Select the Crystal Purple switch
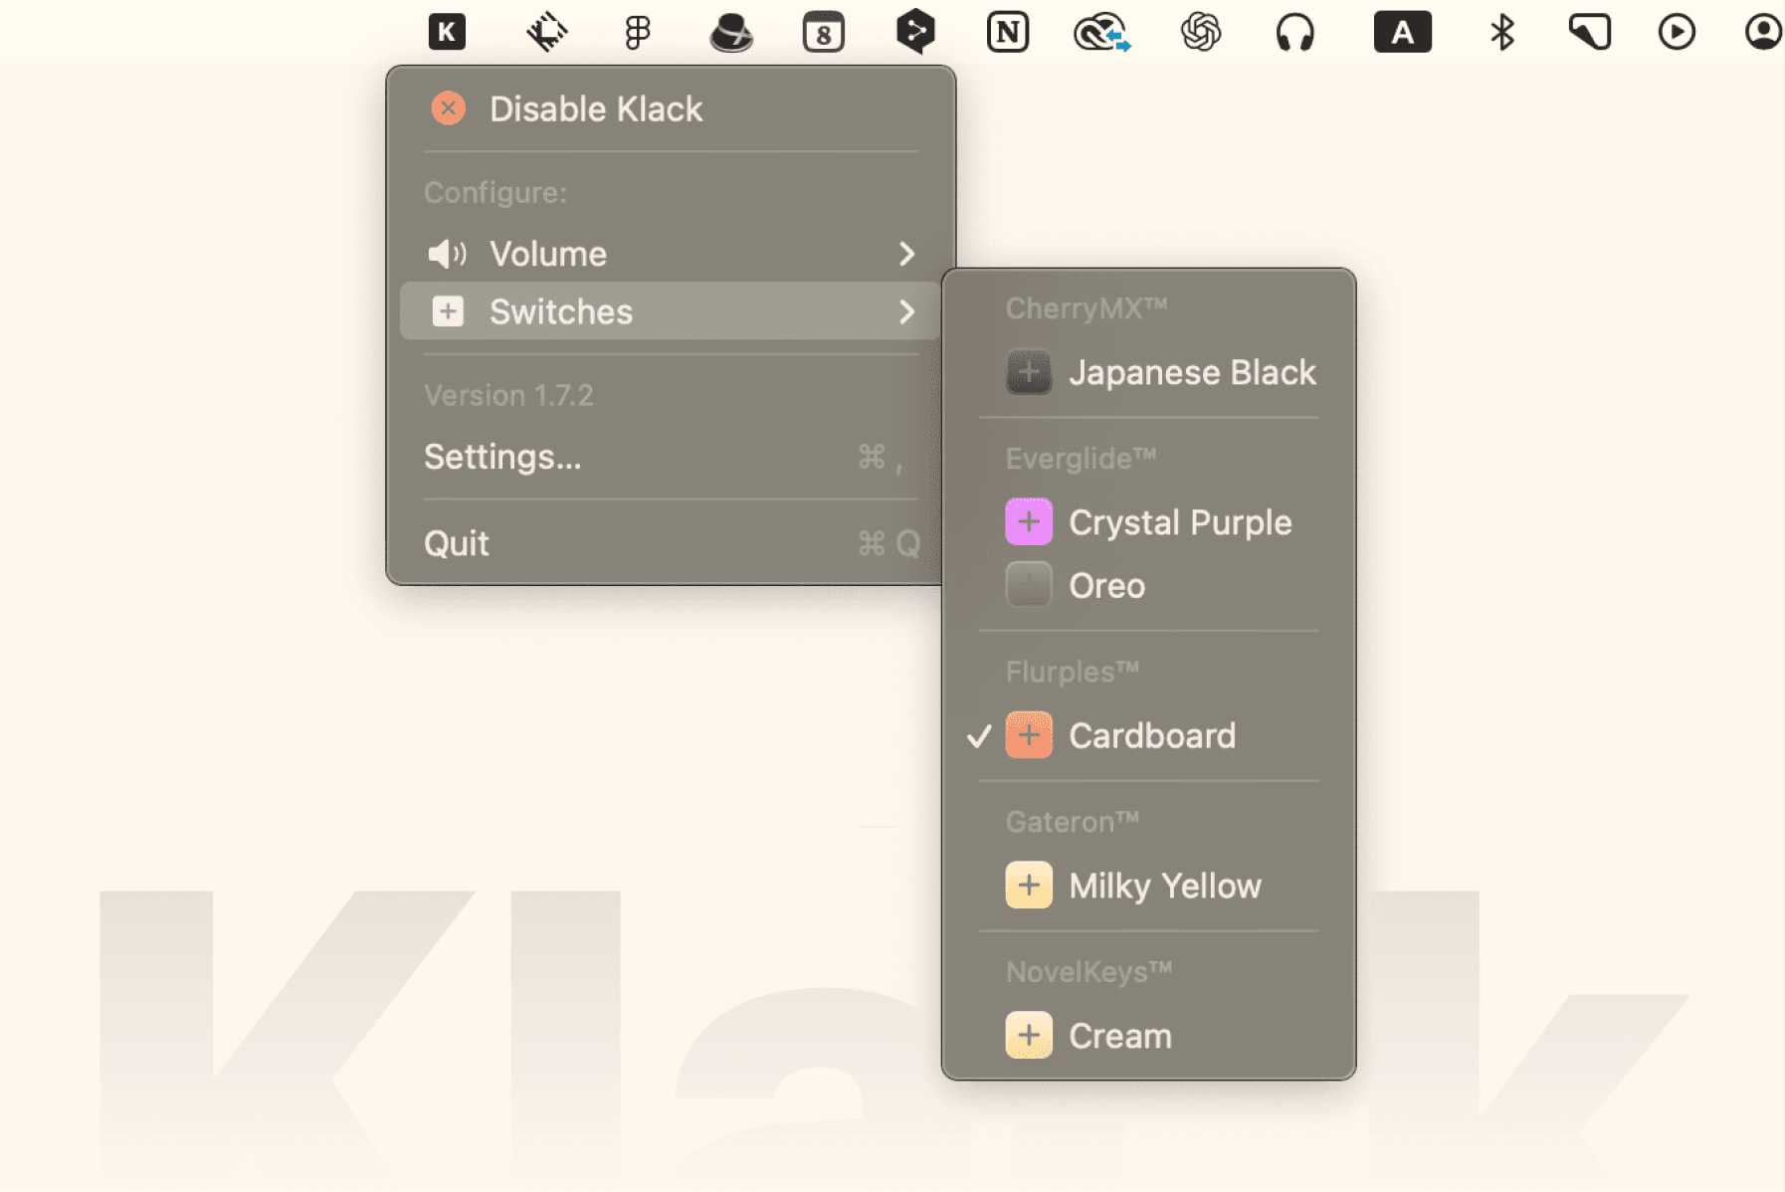 1149,522
